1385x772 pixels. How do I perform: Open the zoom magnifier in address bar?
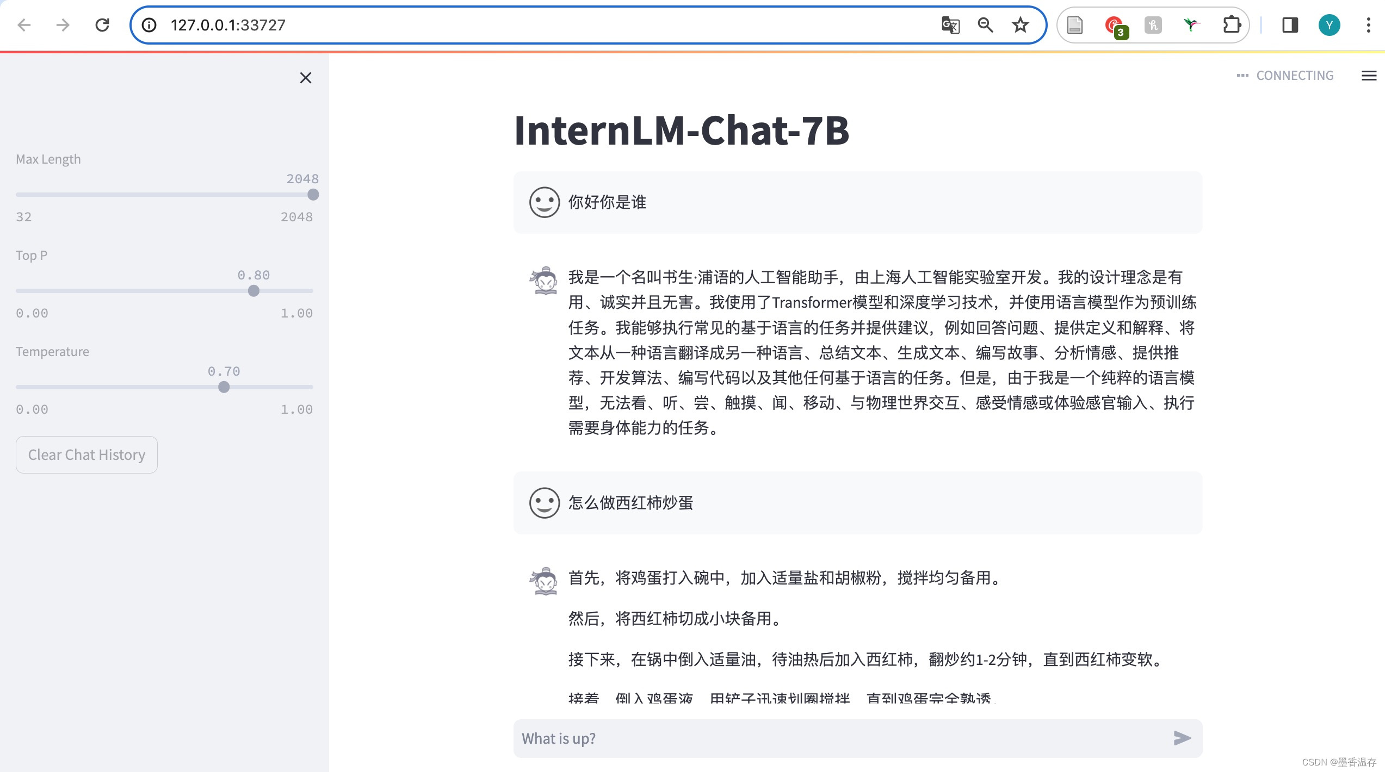click(985, 25)
